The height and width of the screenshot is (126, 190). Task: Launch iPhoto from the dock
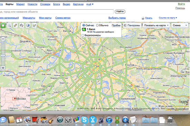[x=27, y=120]
